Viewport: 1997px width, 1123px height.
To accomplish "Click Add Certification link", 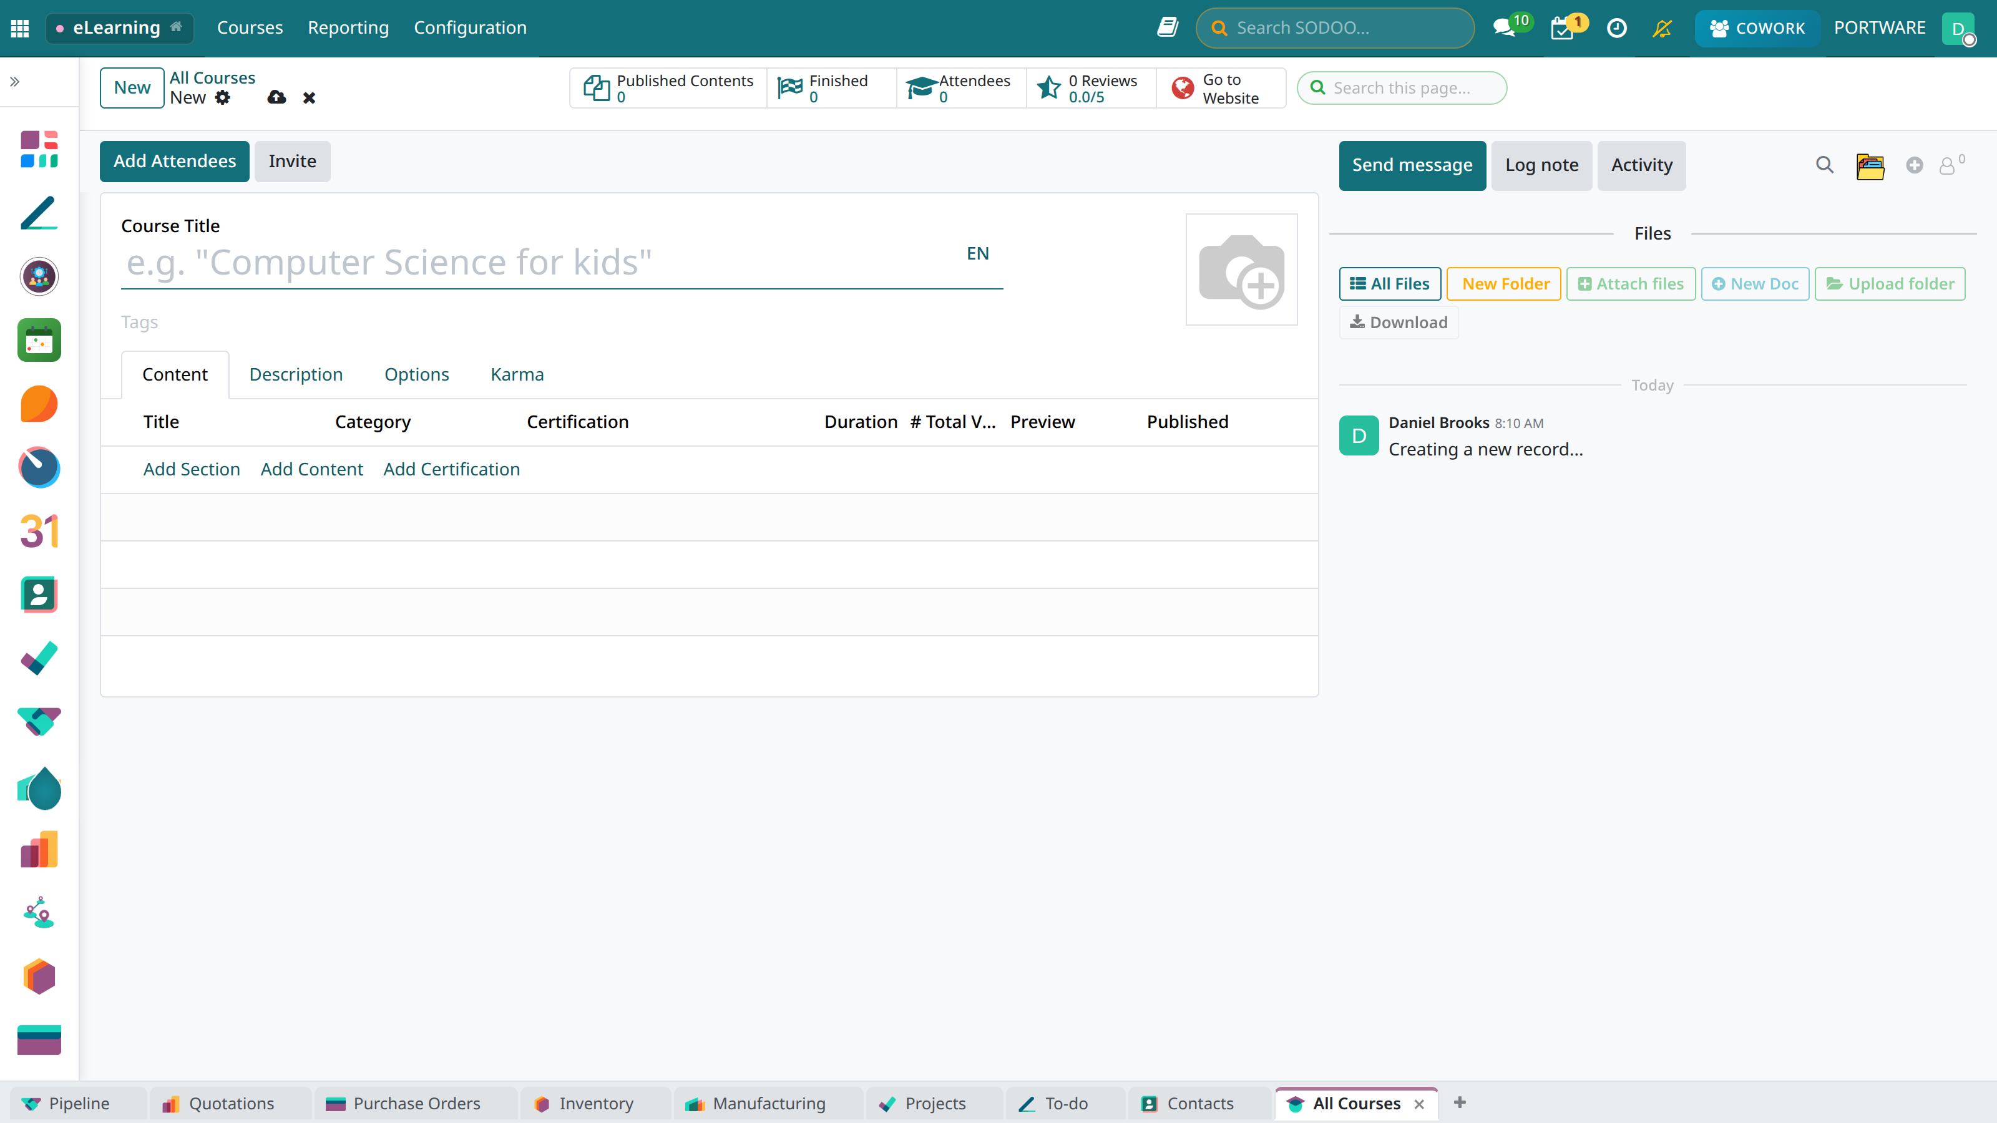I will point(451,469).
